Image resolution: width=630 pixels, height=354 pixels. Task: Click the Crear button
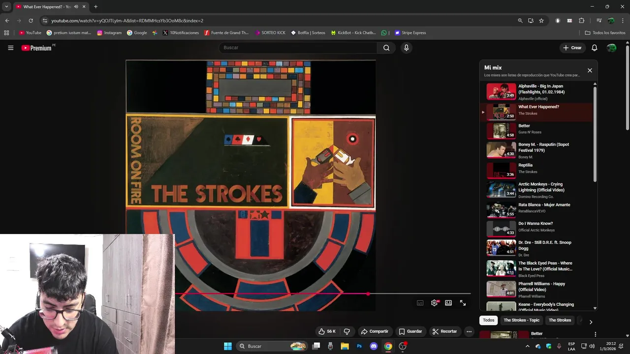pyautogui.click(x=572, y=48)
